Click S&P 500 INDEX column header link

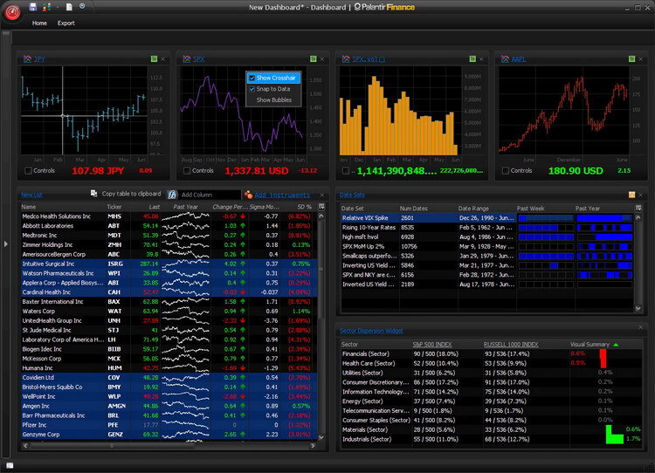432,345
